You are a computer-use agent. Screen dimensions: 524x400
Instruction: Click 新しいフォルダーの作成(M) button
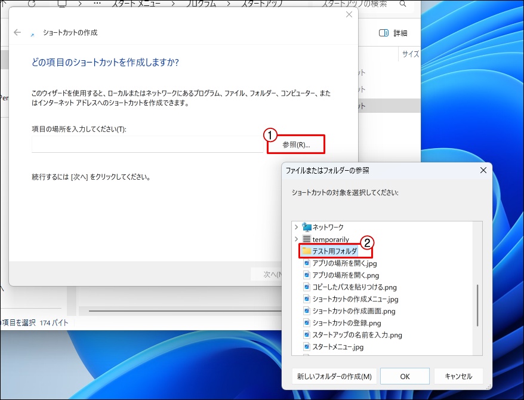pos(334,376)
